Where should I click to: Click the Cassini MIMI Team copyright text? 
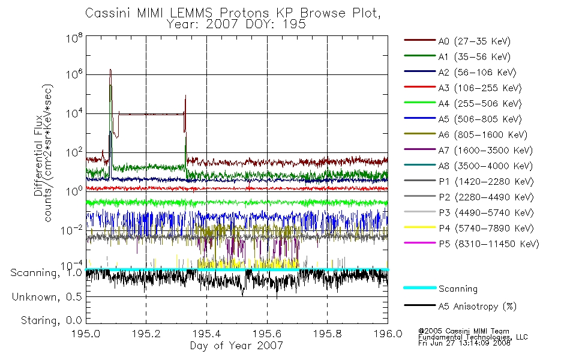pyautogui.click(x=464, y=331)
